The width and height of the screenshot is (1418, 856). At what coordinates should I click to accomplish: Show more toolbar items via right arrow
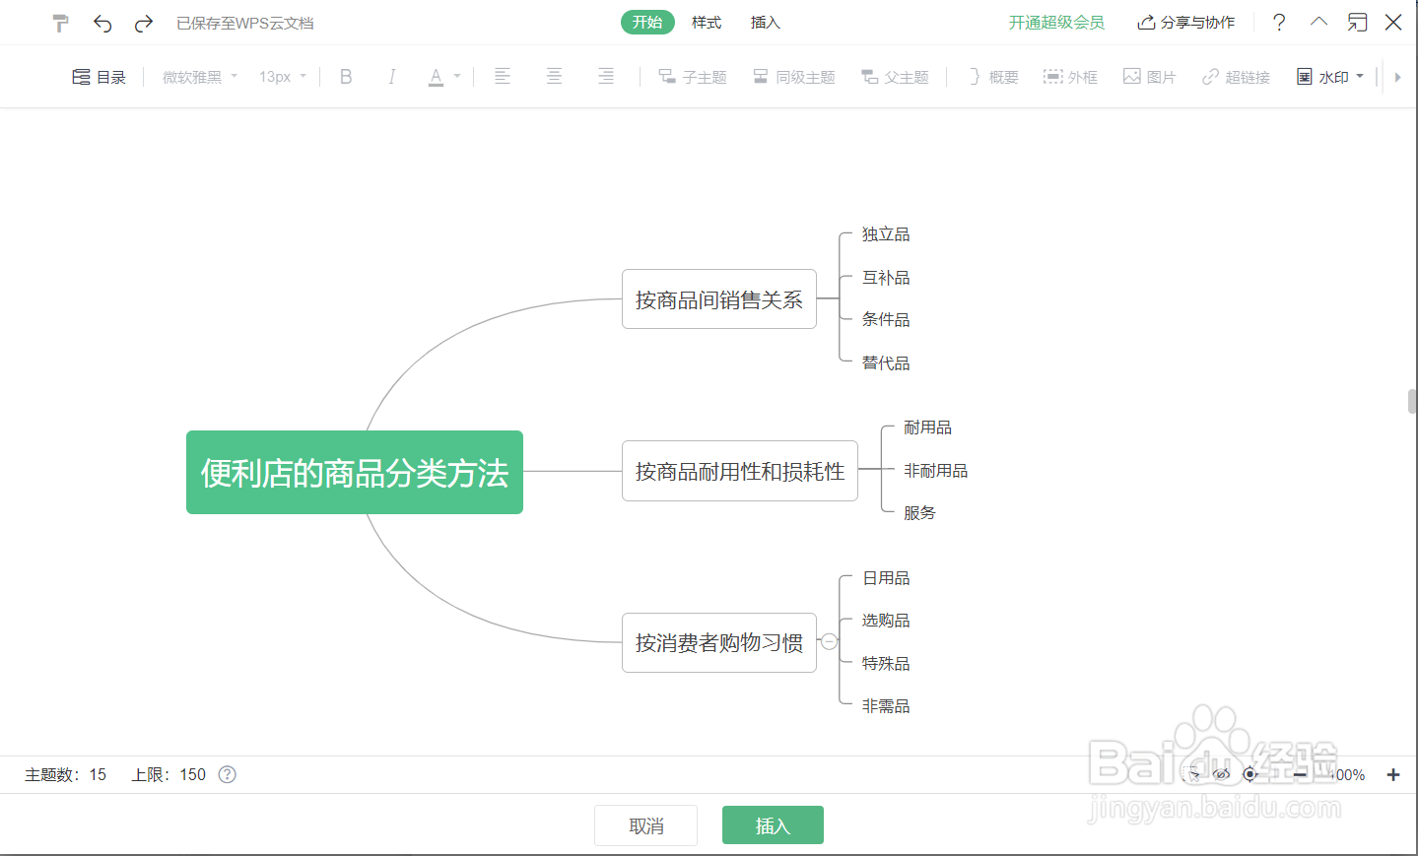point(1397,77)
